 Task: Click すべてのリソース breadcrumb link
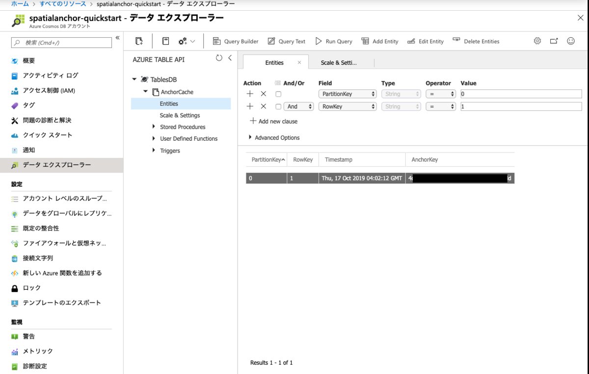pos(63,4)
